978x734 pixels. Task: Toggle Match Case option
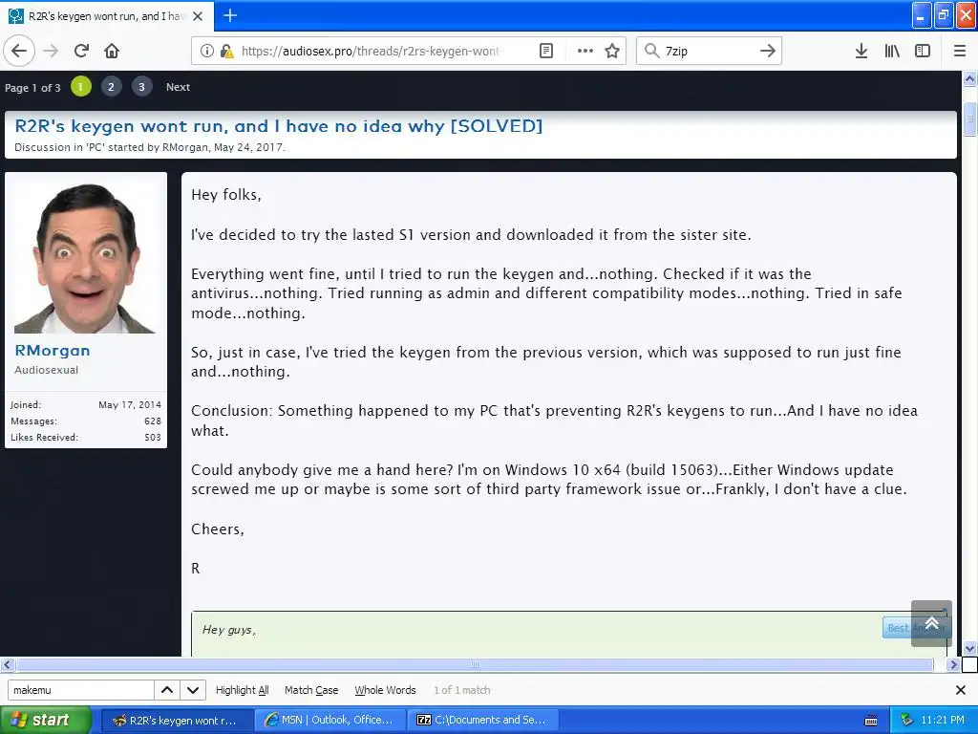311,690
